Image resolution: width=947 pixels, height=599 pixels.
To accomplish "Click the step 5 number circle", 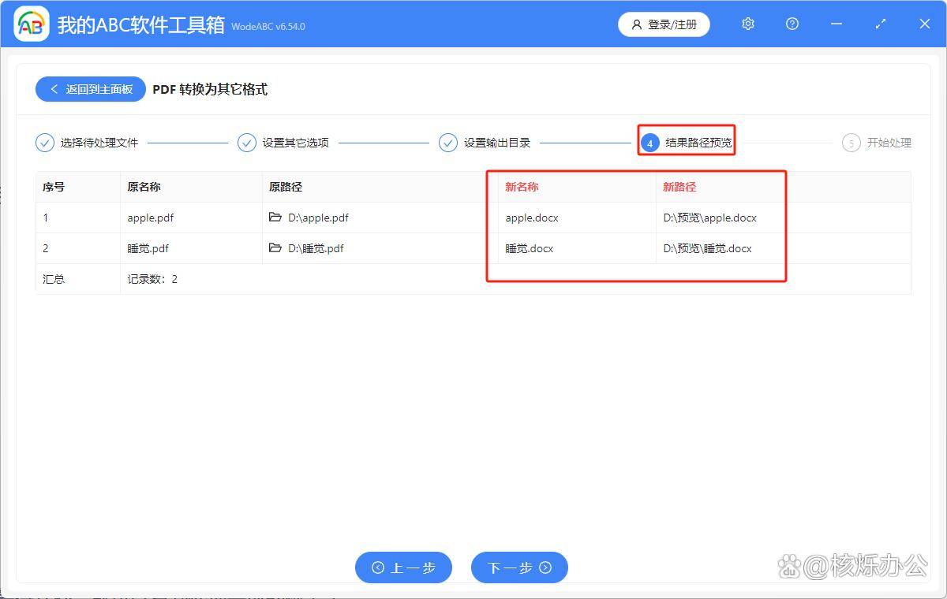I will click(852, 143).
